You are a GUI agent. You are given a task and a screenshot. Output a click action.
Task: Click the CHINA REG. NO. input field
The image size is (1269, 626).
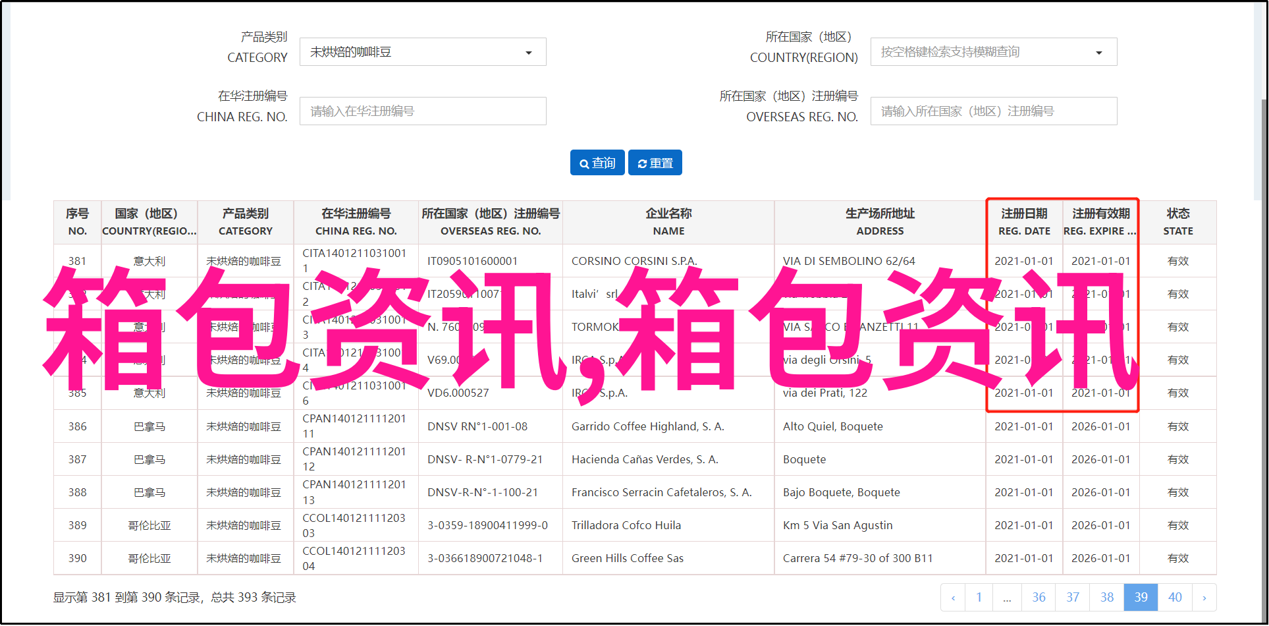423,111
